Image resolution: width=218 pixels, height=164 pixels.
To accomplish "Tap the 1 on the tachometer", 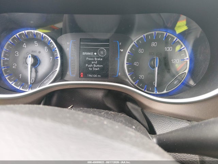I will 20,76.
